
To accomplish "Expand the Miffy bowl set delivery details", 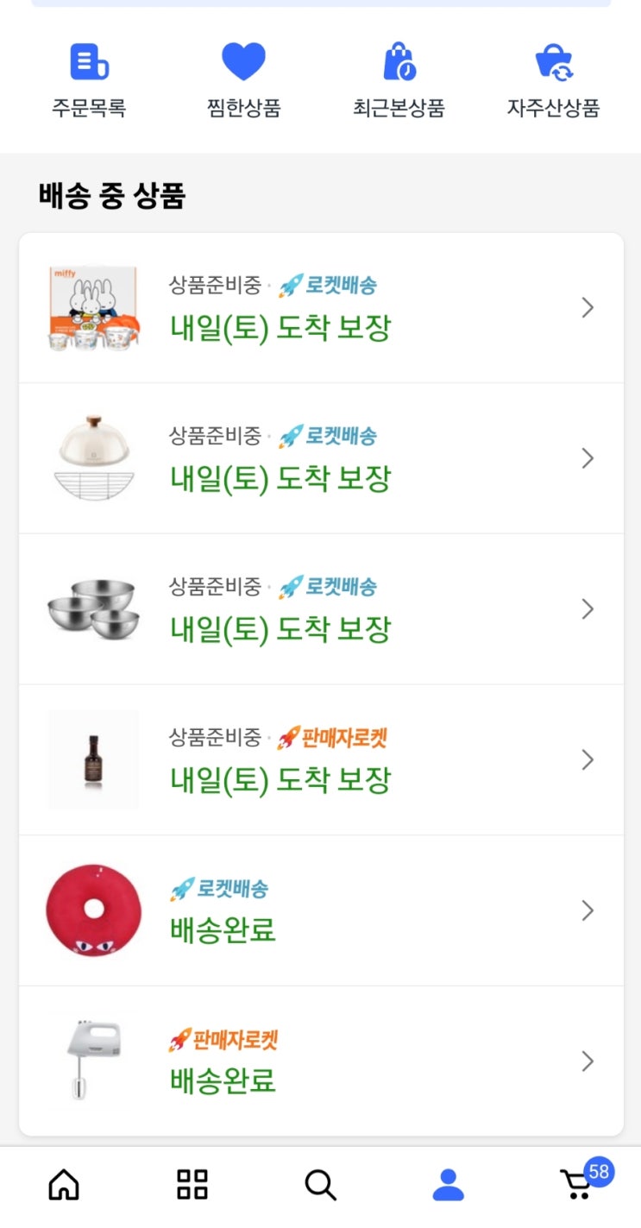I will pyautogui.click(x=588, y=307).
